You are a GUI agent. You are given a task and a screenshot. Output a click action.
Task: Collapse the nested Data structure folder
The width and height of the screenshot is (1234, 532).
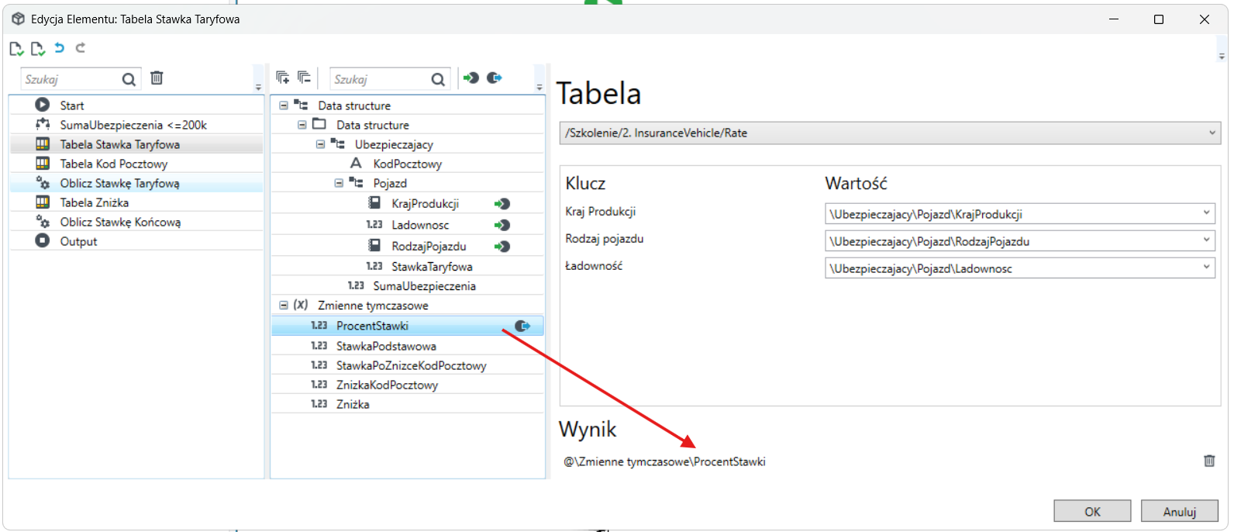click(302, 125)
